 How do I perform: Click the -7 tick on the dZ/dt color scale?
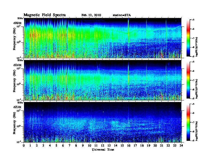coord(193,122)
